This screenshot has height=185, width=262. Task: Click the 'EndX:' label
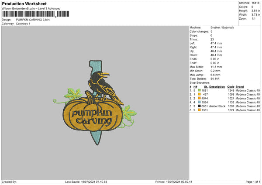click(x=193, y=59)
